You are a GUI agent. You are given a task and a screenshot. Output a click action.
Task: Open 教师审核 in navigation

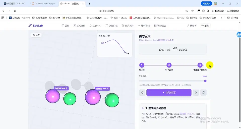coord(144,26)
